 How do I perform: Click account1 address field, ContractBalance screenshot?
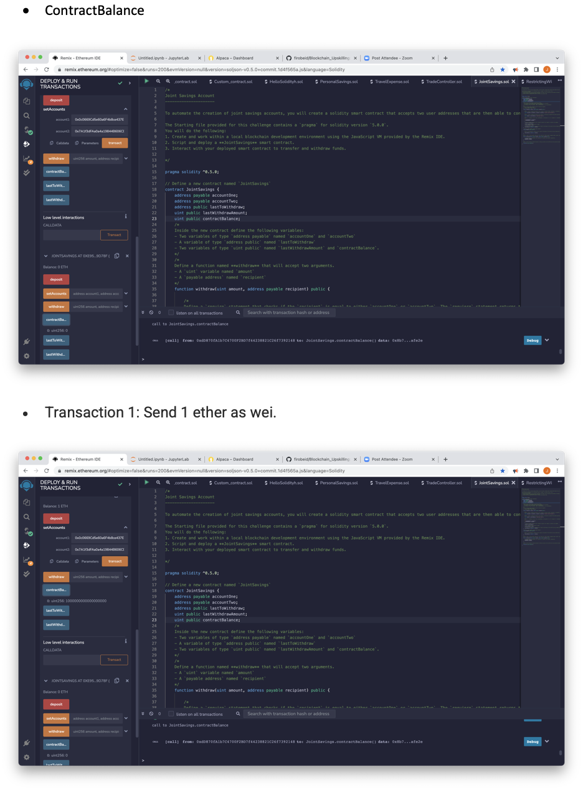[x=100, y=119]
